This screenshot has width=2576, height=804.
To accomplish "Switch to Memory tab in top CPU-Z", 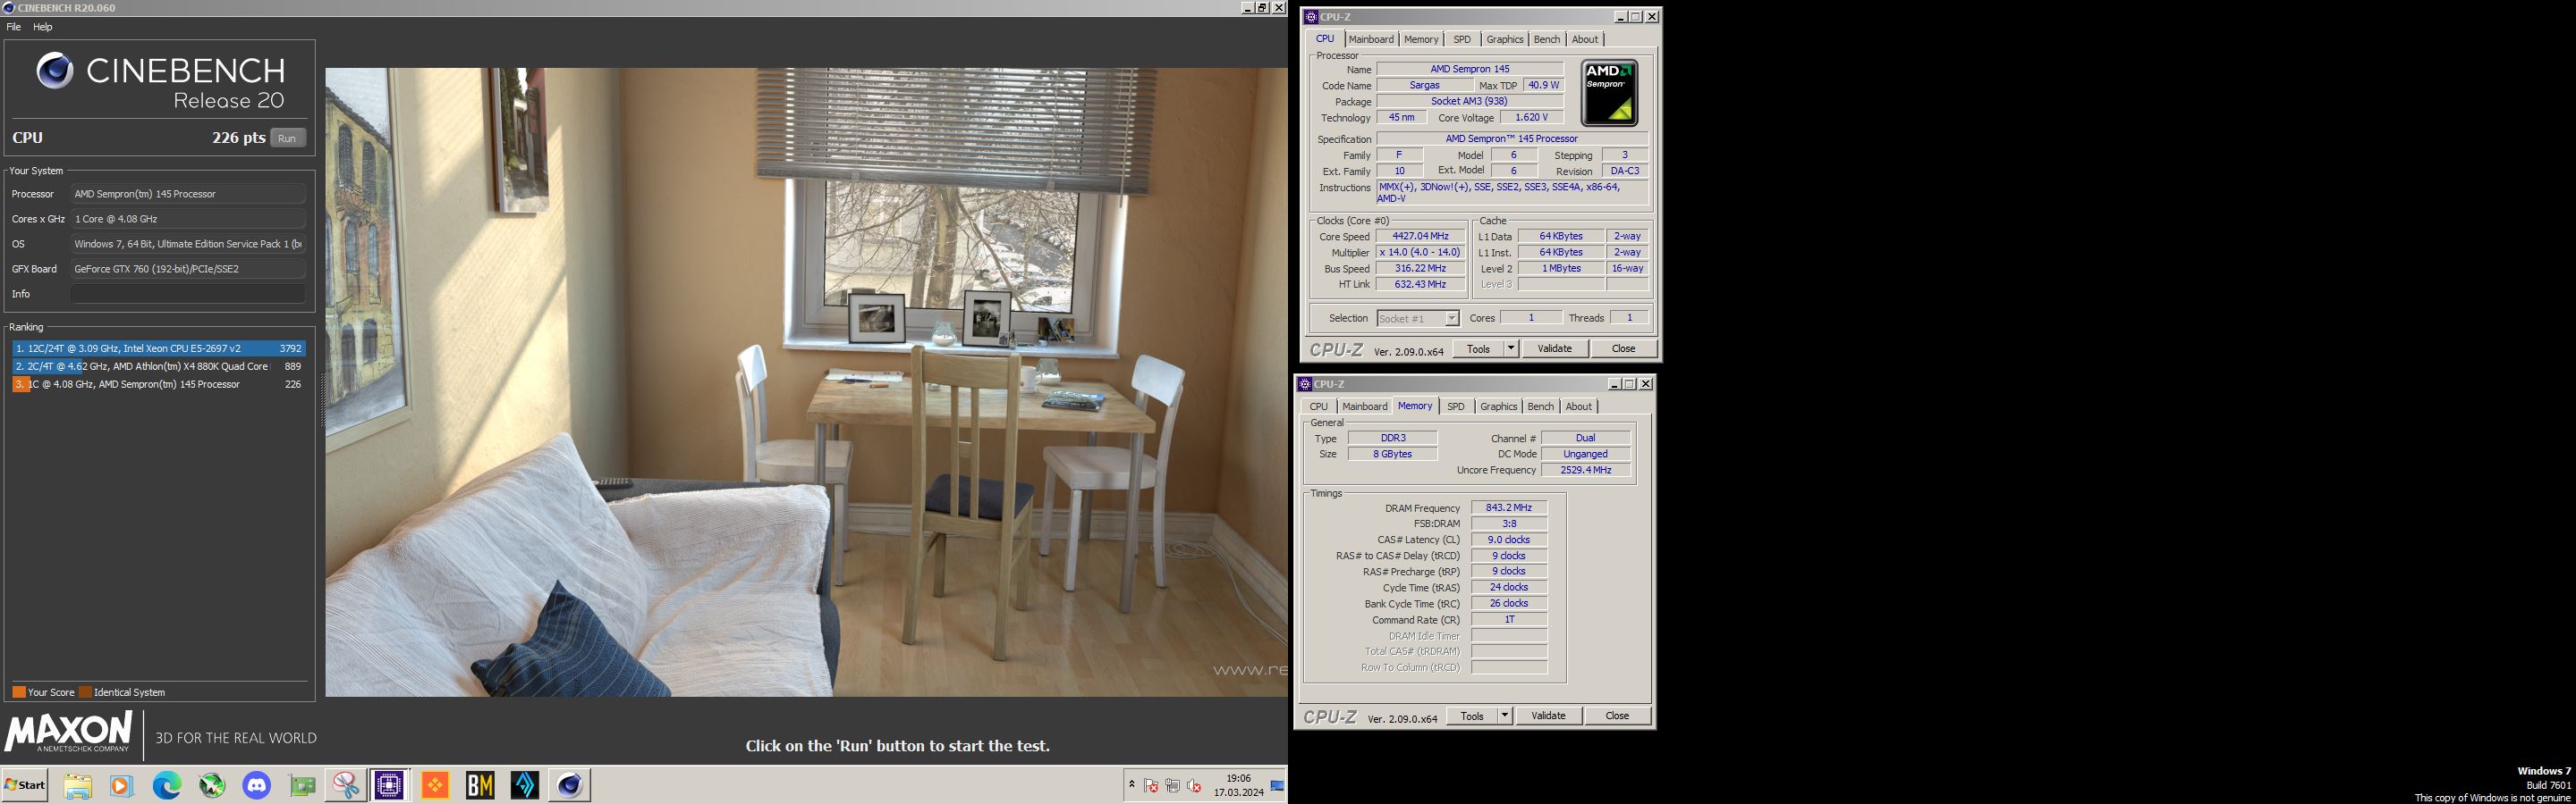I will [1421, 39].
